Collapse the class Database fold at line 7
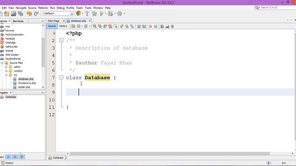Image resolution: width=296 pixels, height=166 pixels. coord(61,77)
